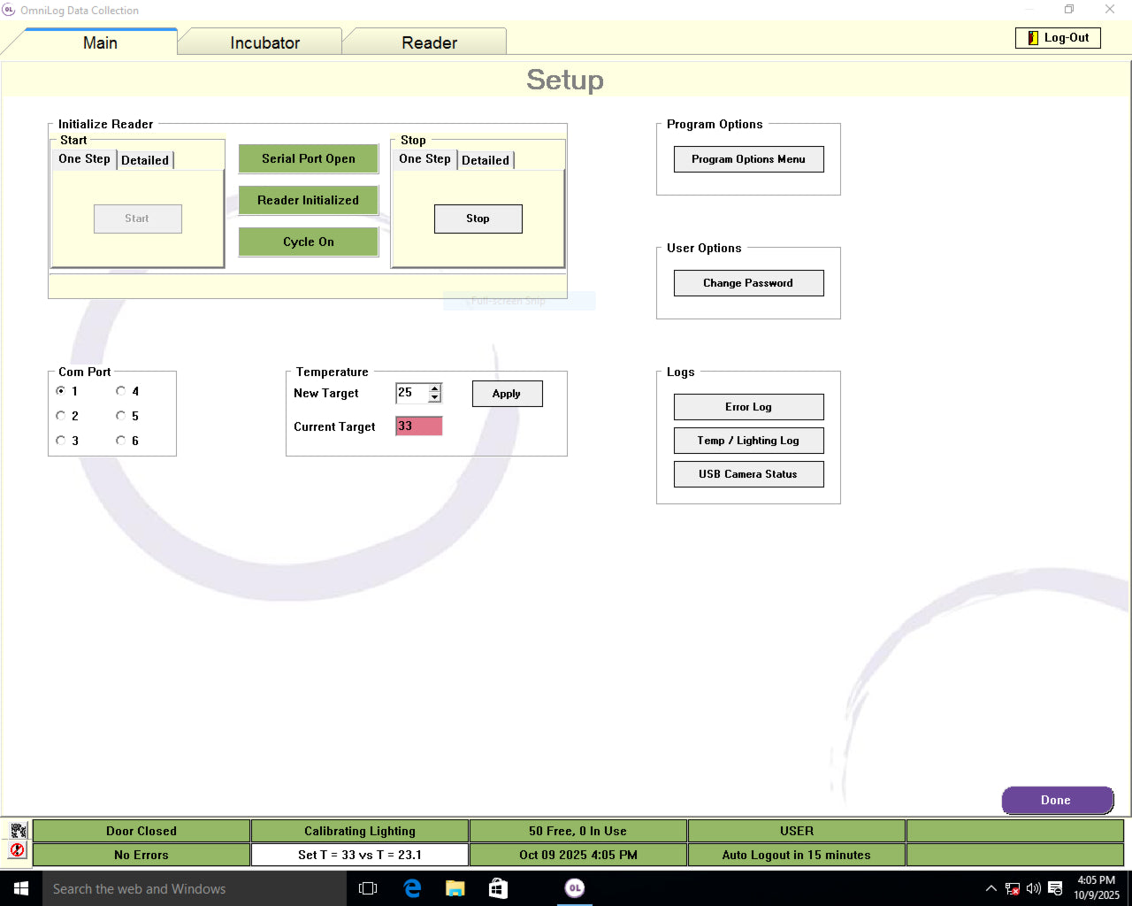Choose Com Port 6 radio button

point(121,441)
